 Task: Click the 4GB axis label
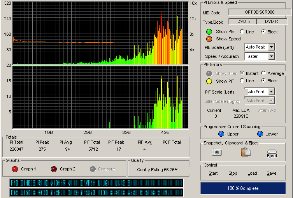(165, 132)
